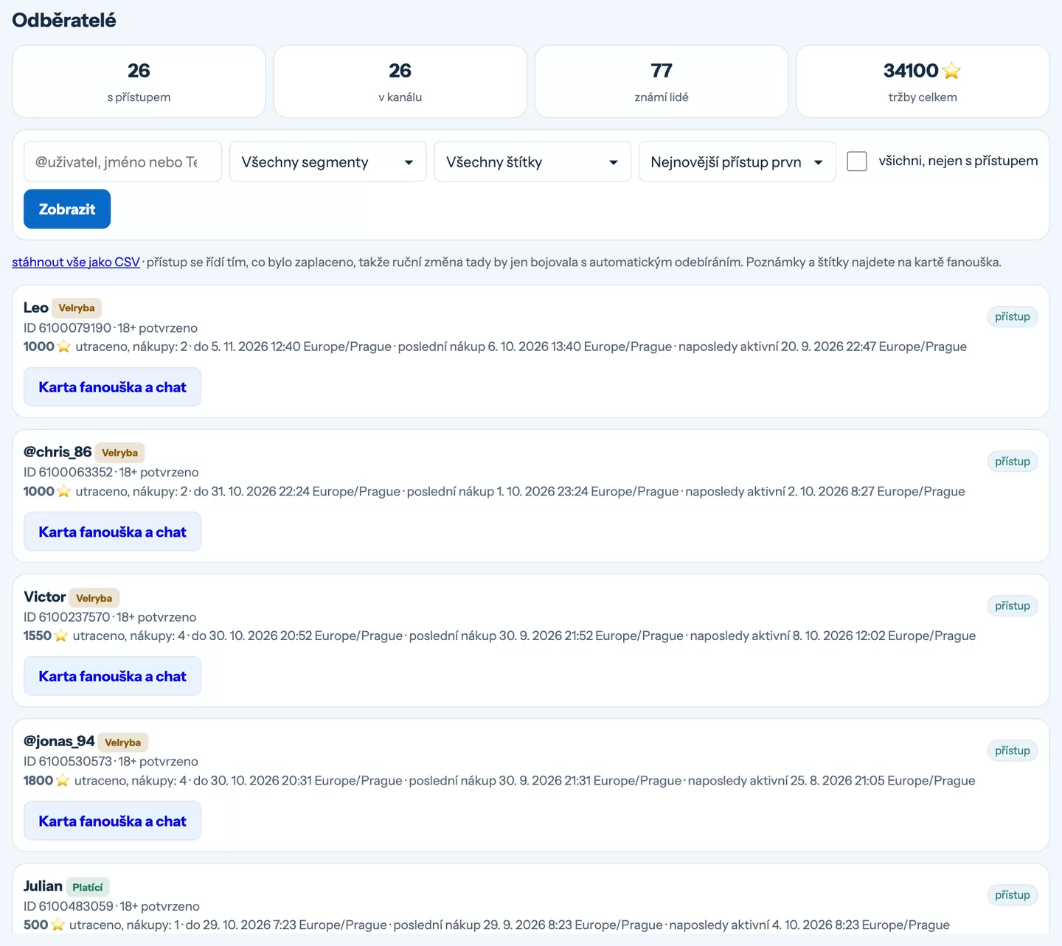Click the star icon next to @jonas_94's 1800
Image resolution: width=1062 pixels, height=946 pixels.
63,780
